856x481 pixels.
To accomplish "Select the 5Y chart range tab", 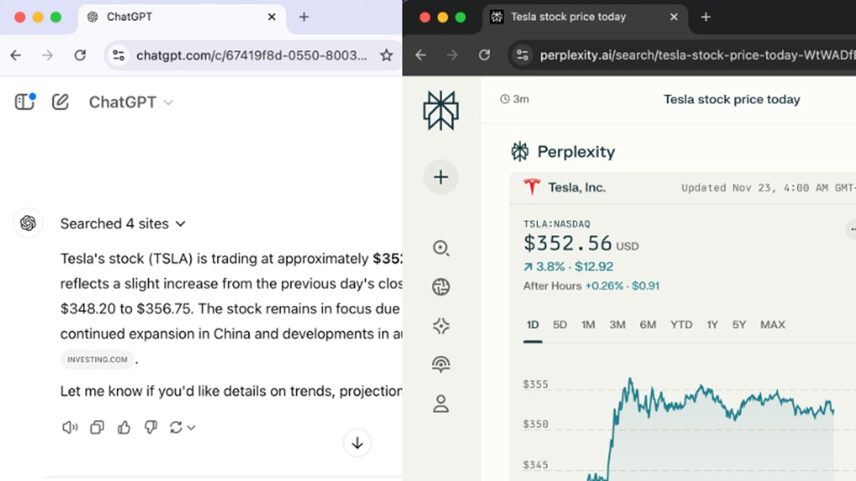I will click(x=739, y=325).
